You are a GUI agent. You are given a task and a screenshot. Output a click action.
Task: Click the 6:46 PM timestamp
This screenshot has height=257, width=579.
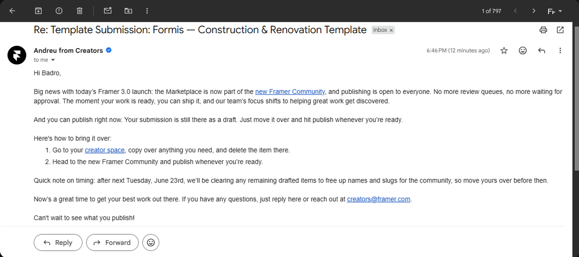(x=458, y=51)
